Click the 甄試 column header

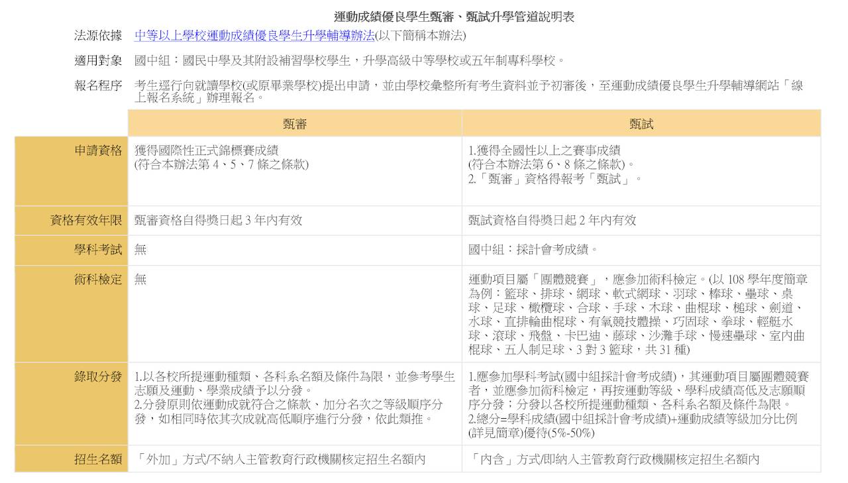click(x=641, y=123)
